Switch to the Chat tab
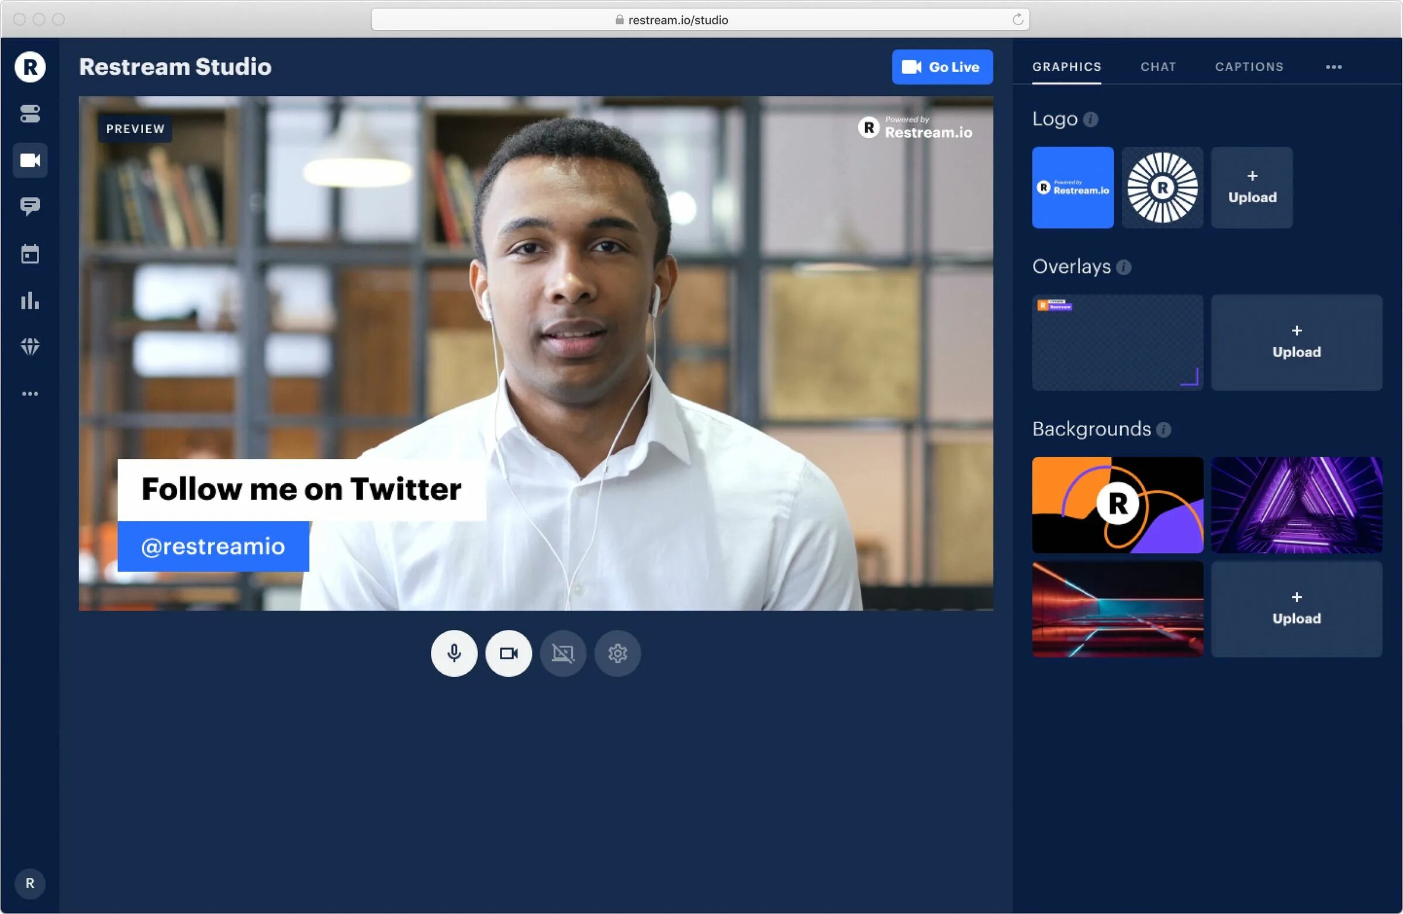The width and height of the screenshot is (1403, 914). pos(1158,67)
